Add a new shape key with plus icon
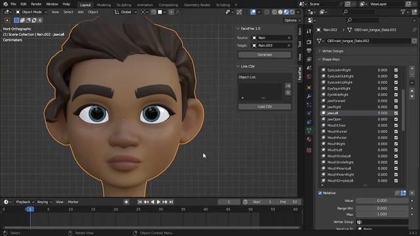Screen dimensions: 420x236 [412, 68]
